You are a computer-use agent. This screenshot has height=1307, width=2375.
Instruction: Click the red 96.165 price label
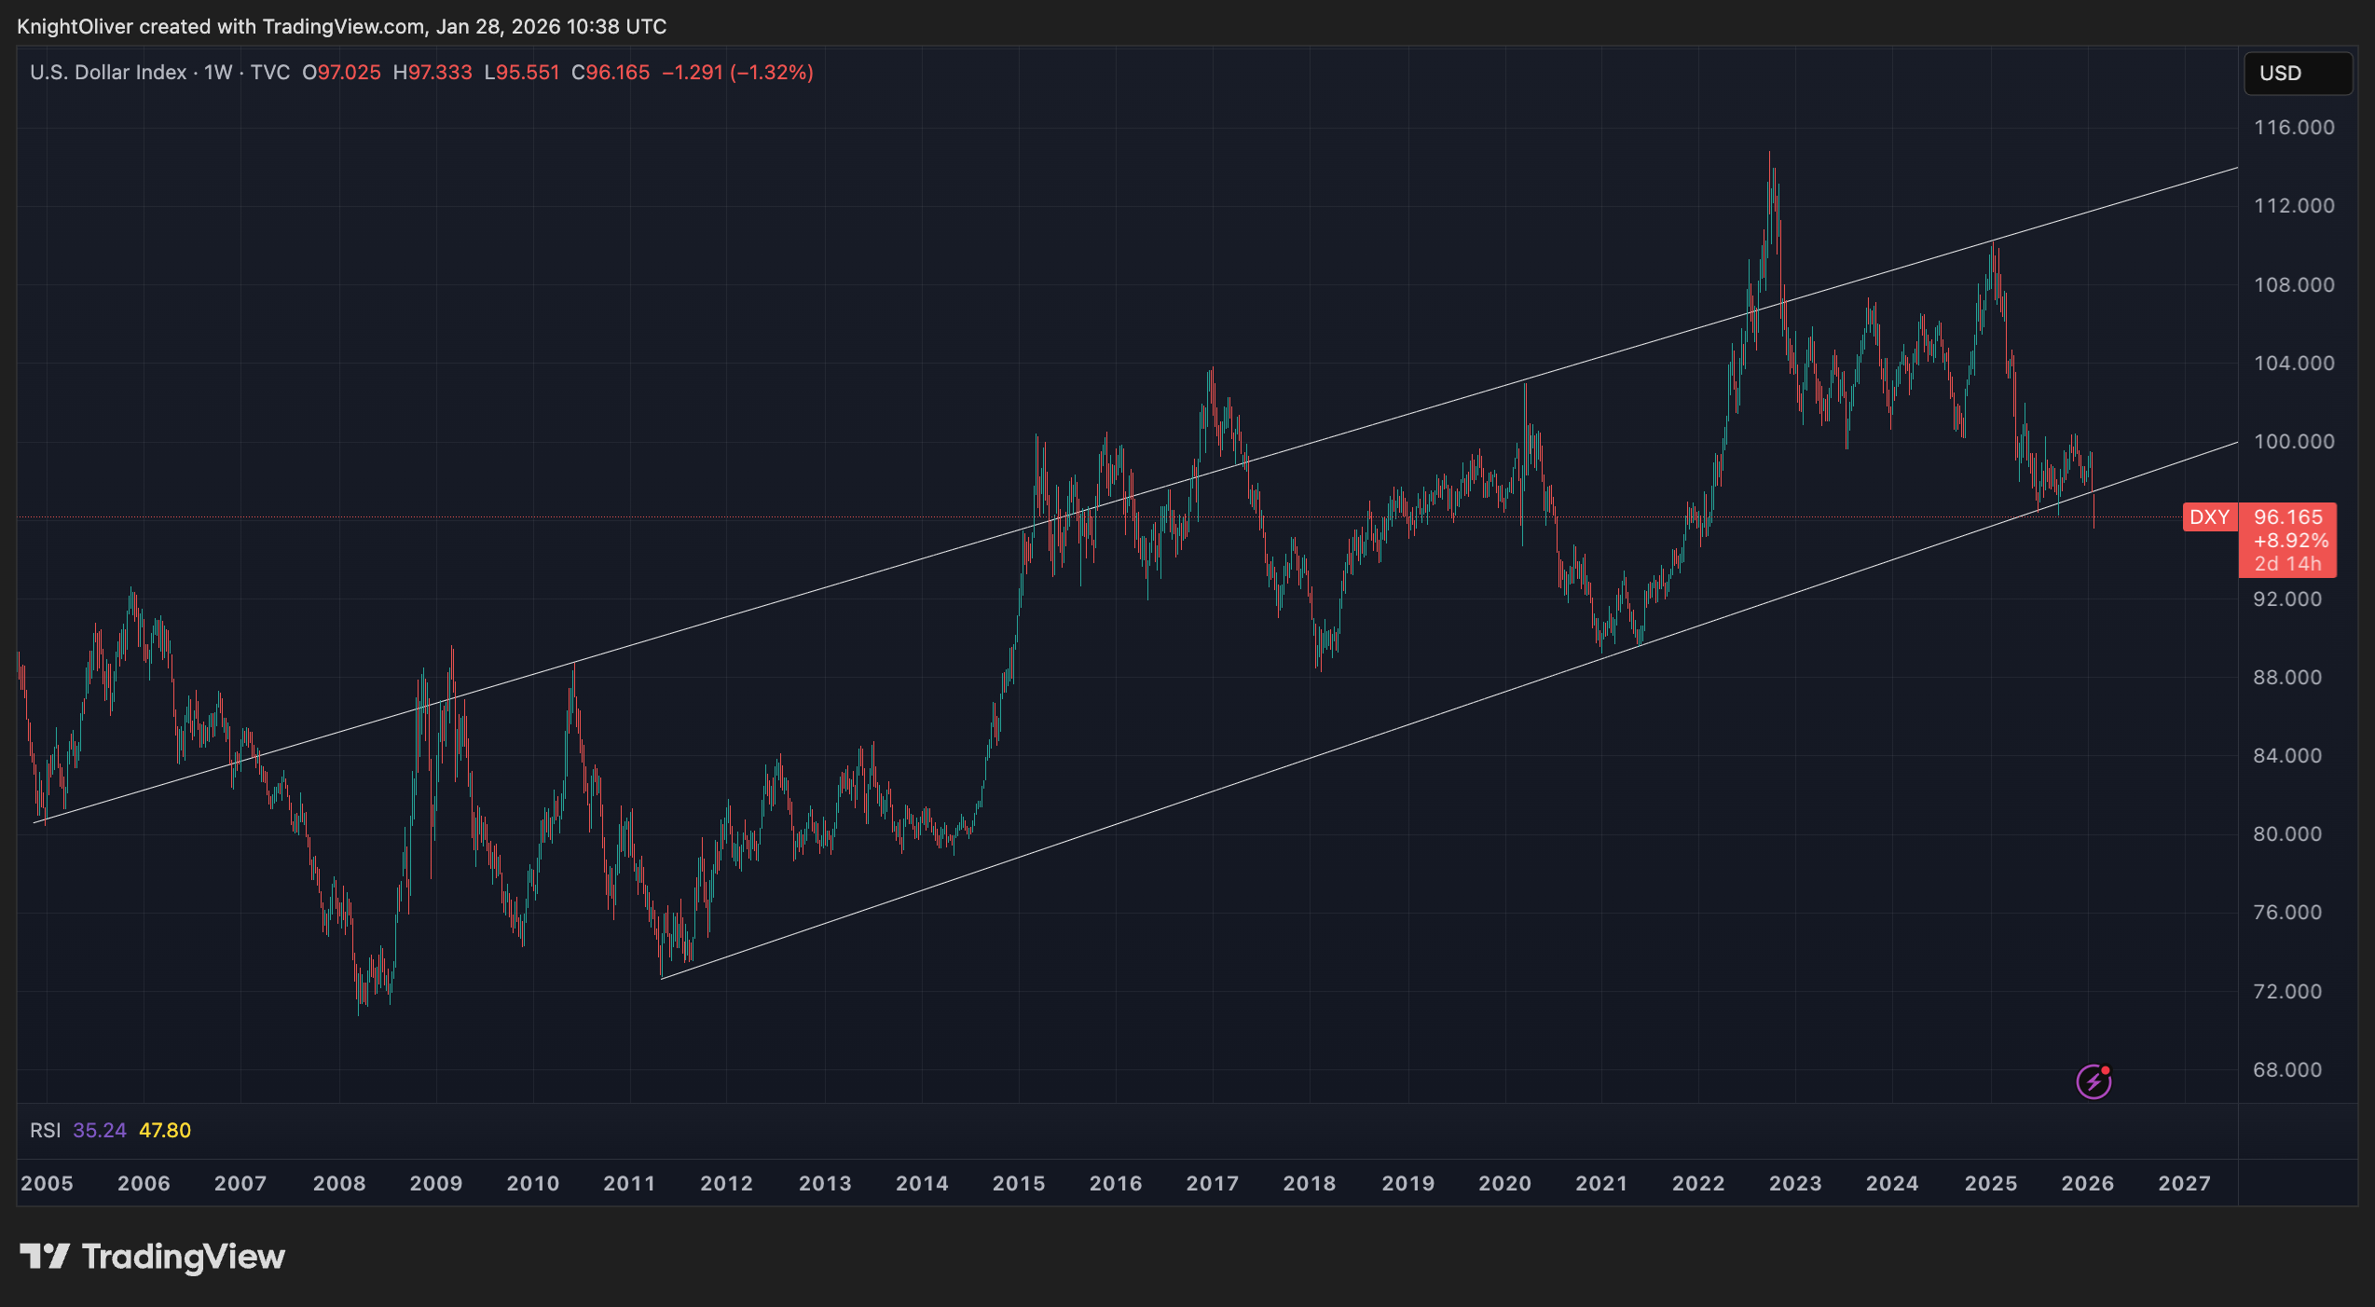pyautogui.click(x=2287, y=517)
